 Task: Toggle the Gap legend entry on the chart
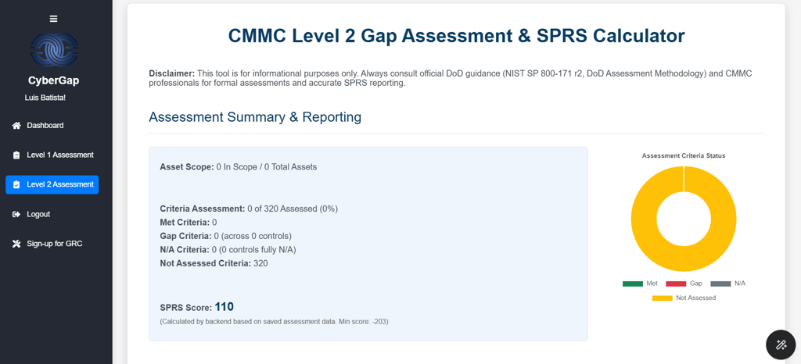click(684, 284)
